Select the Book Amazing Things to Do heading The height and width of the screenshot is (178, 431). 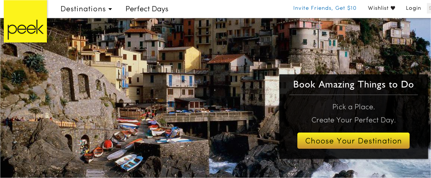[x=354, y=84]
